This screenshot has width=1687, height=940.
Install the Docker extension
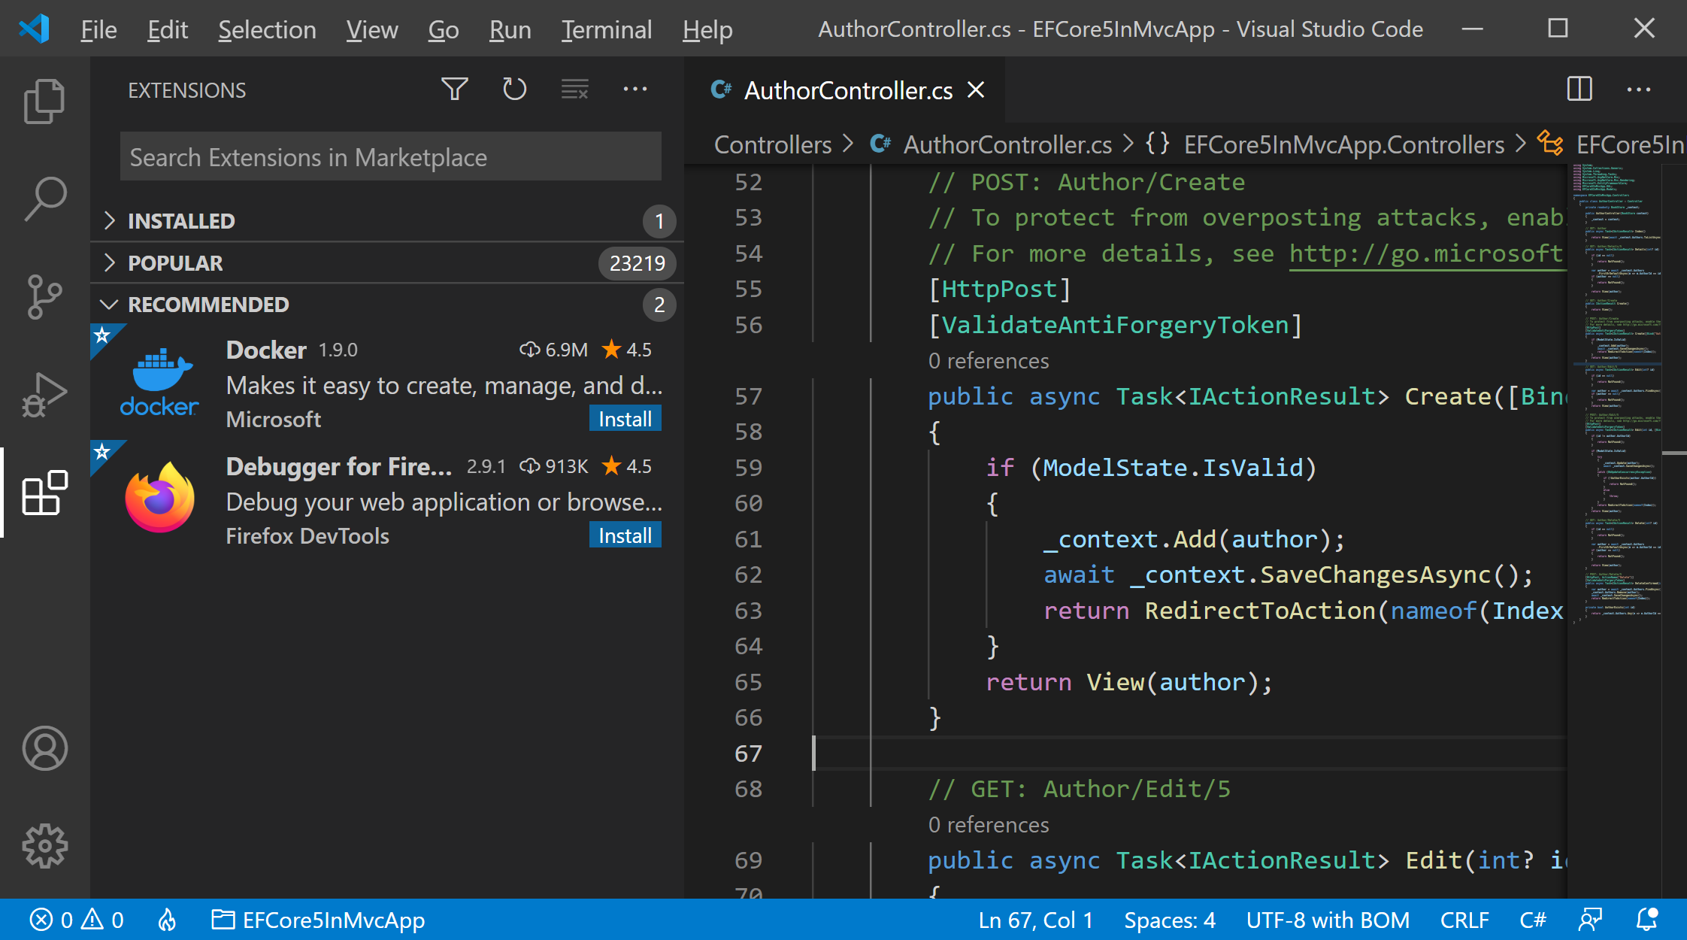pyautogui.click(x=625, y=419)
